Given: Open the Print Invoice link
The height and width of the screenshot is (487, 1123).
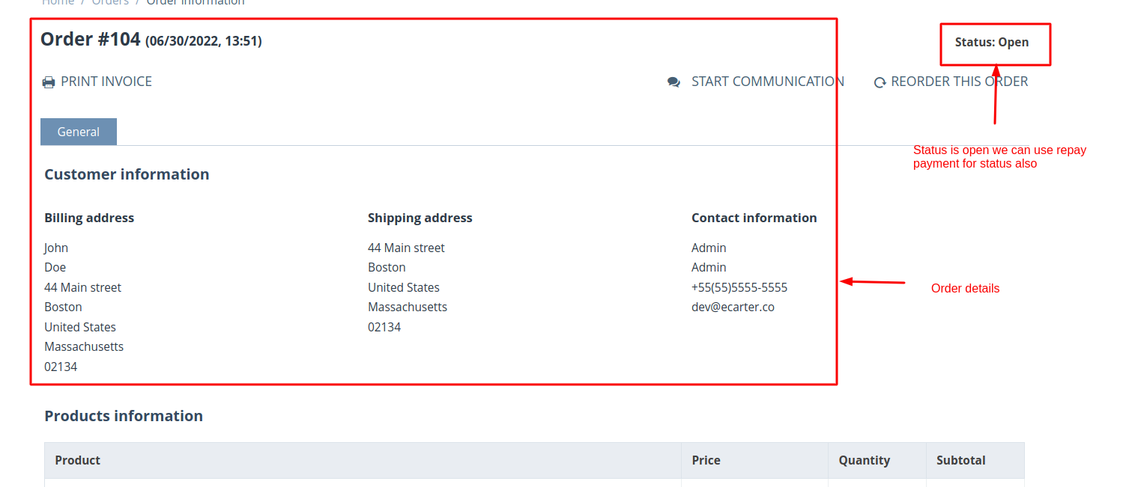Looking at the screenshot, I should tap(106, 82).
